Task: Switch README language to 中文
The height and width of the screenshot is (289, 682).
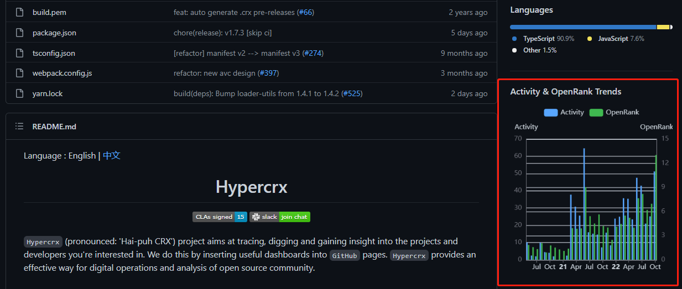Action: click(112, 156)
